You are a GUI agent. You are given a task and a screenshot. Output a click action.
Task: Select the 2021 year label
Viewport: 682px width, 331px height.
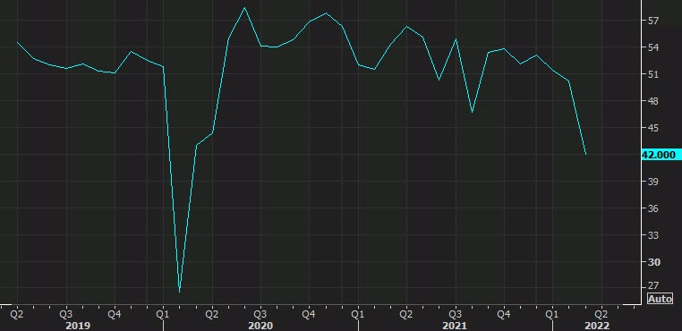[x=455, y=326]
